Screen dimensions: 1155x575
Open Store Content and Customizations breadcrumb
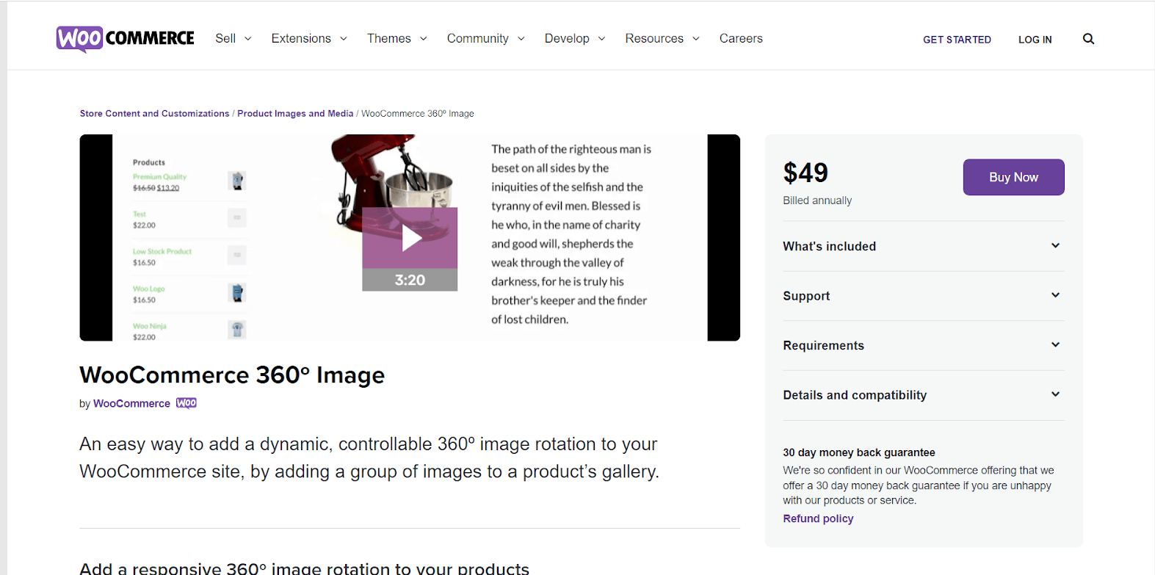[154, 114]
